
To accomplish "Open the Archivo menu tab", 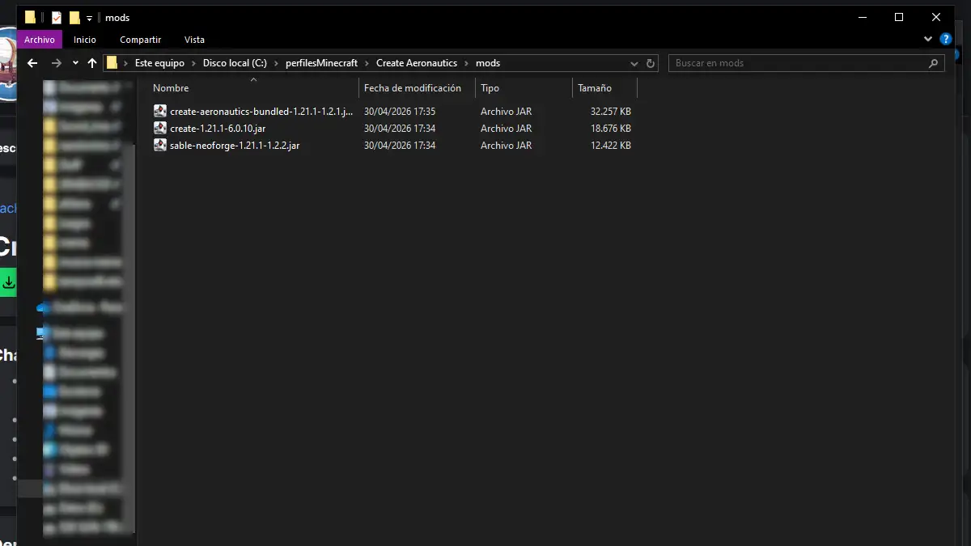I will 39,40.
